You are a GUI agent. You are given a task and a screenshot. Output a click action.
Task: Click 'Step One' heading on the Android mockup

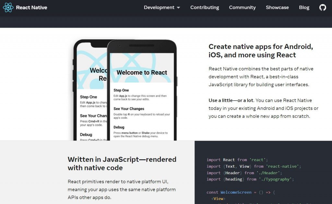(121, 90)
